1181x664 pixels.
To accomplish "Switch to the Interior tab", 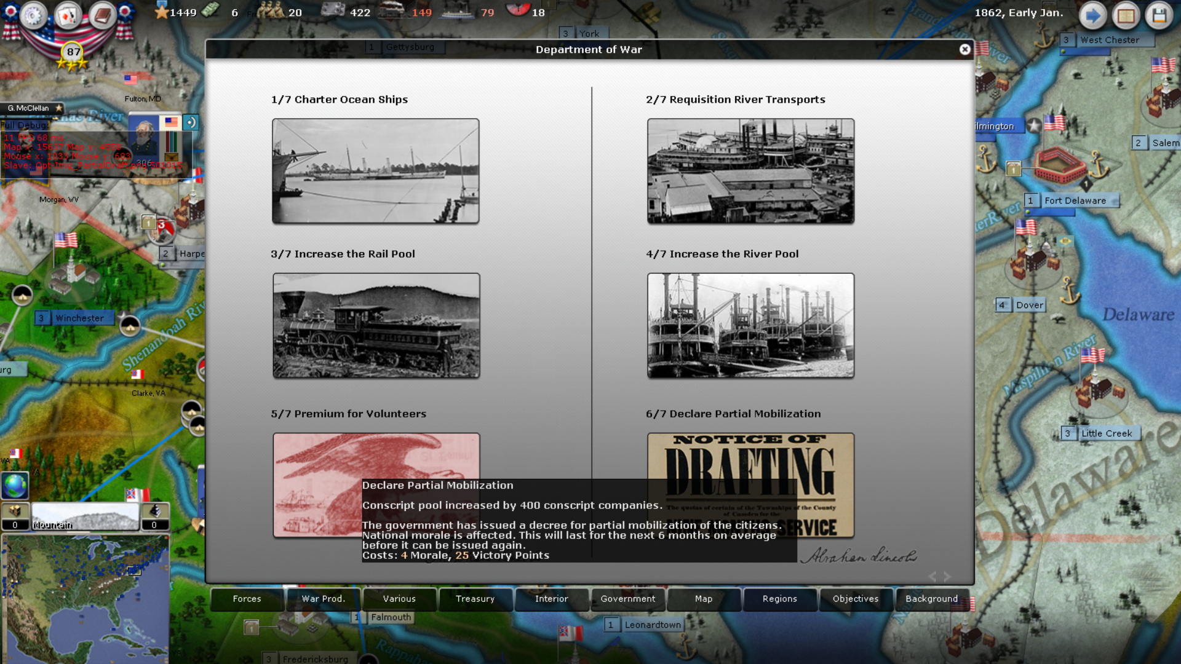I will click(x=551, y=599).
